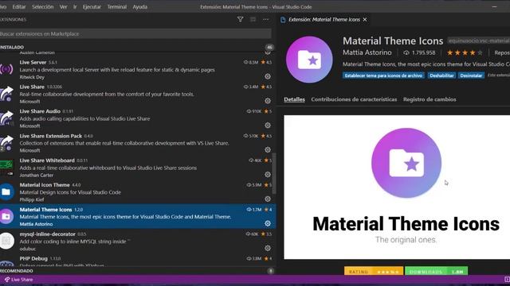Open the extensions filter funnel icon
Viewport: 510px width, 286px height.
240,19
